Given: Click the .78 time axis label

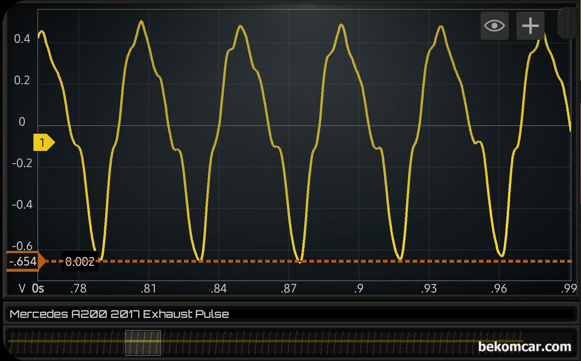Looking at the screenshot, I should [78, 289].
